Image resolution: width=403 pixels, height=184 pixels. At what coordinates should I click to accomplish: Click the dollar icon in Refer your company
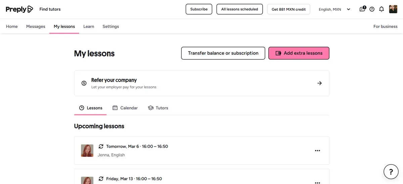84,83
